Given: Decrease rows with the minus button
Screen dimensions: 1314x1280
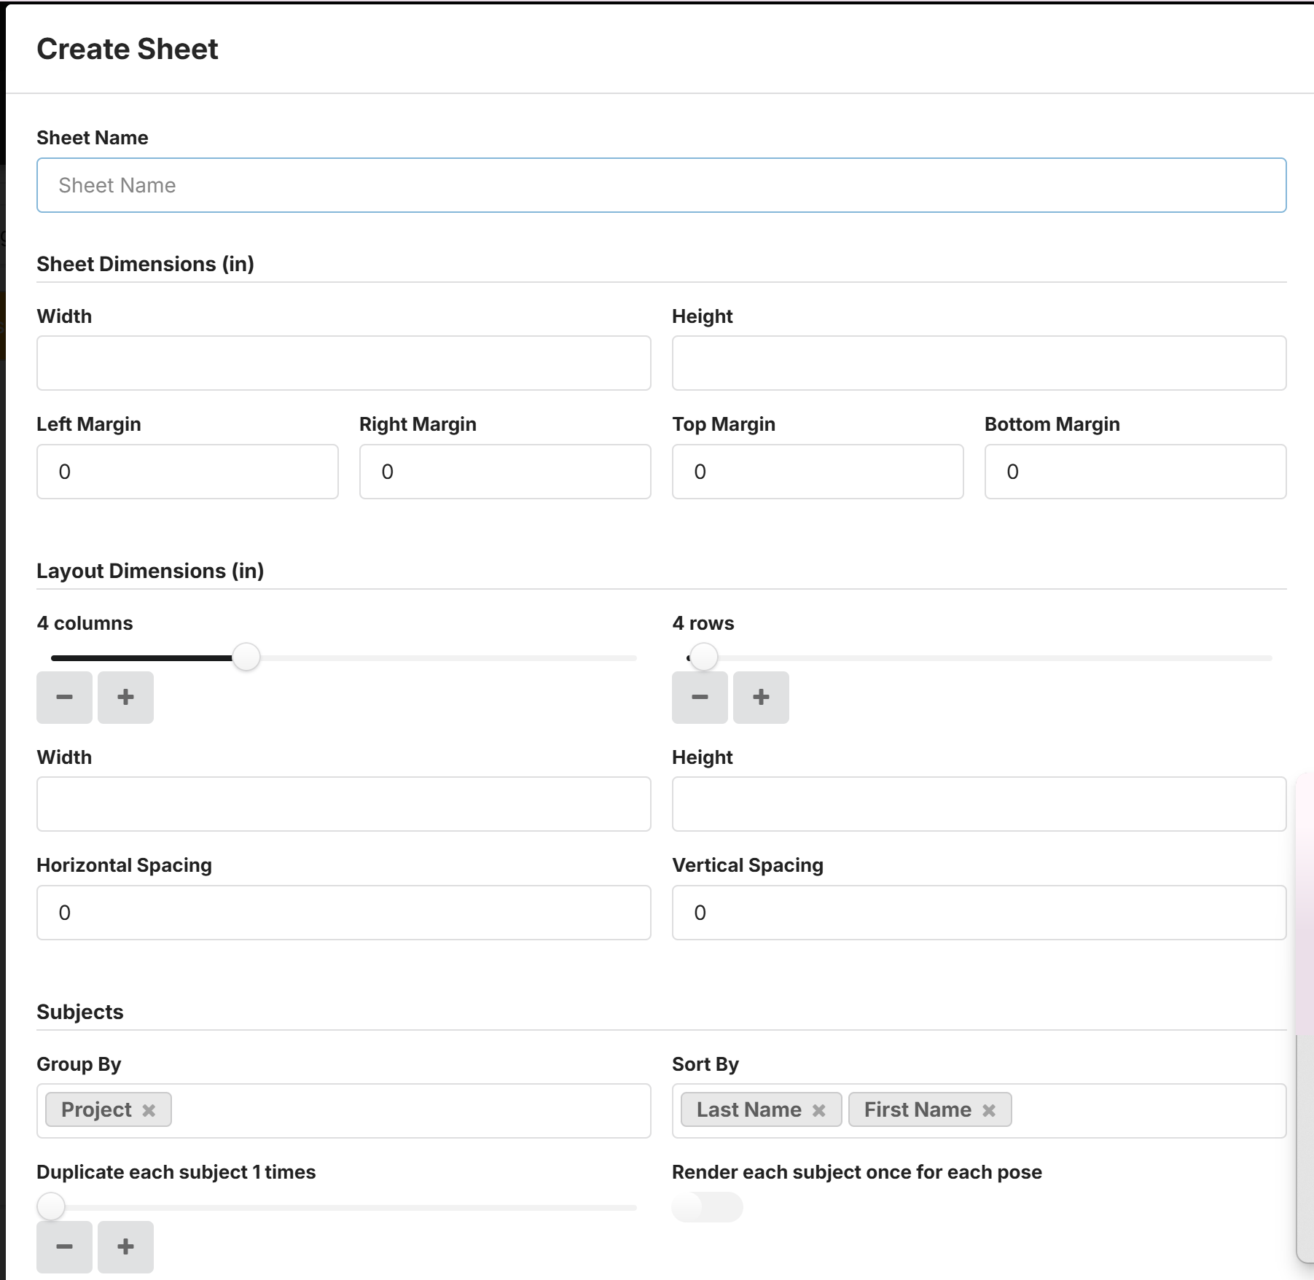Looking at the screenshot, I should (700, 698).
